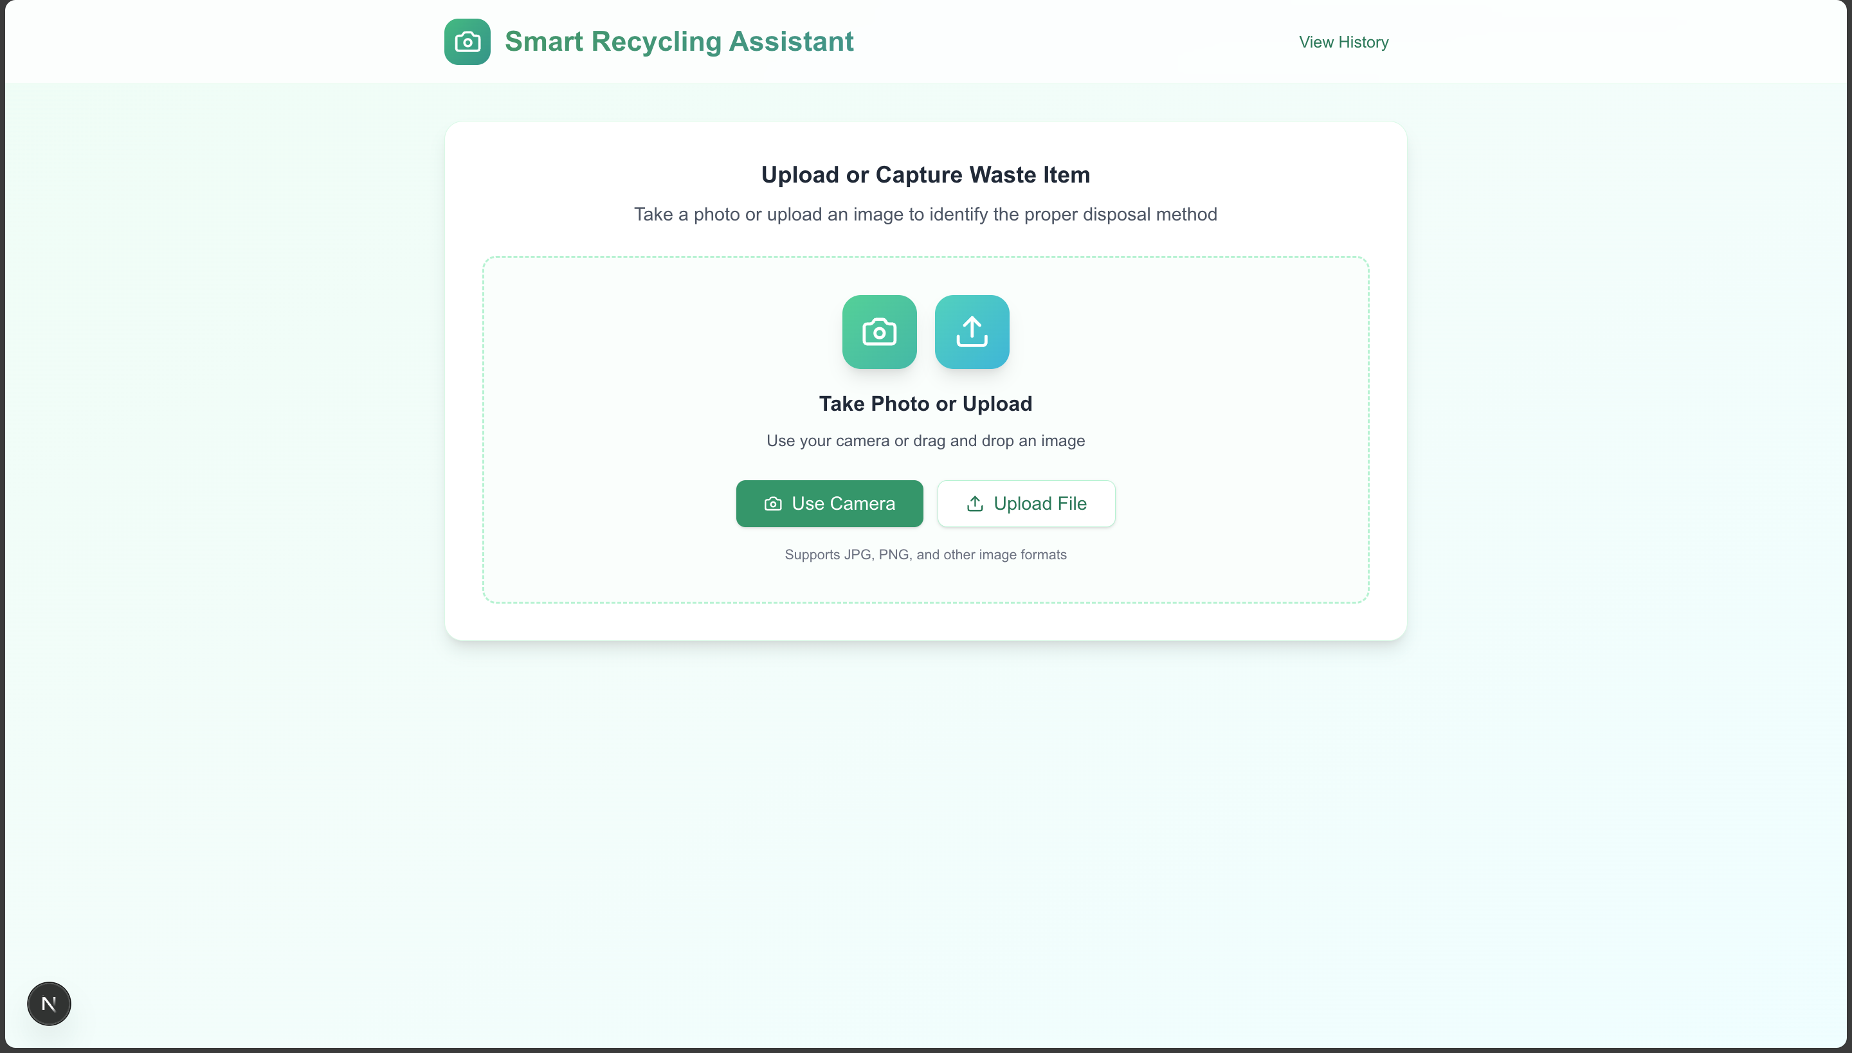Click the white card's bottom padding area
The height and width of the screenshot is (1053, 1852).
click(x=925, y=622)
